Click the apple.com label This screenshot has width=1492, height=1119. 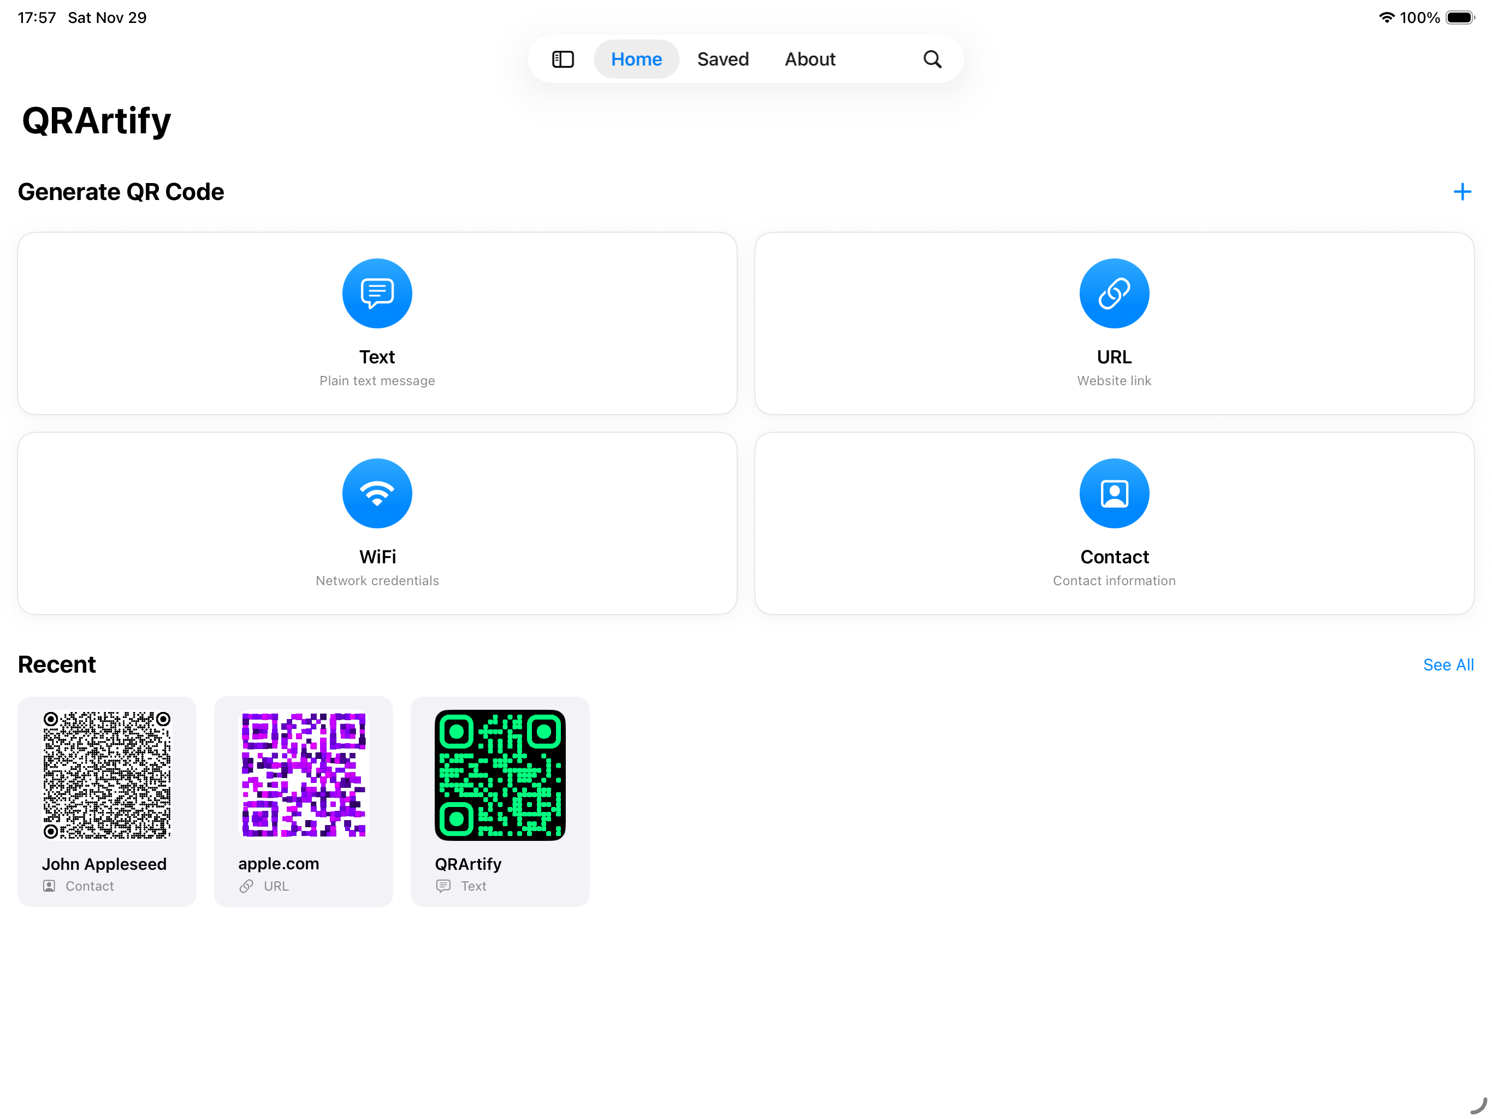click(278, 864)
